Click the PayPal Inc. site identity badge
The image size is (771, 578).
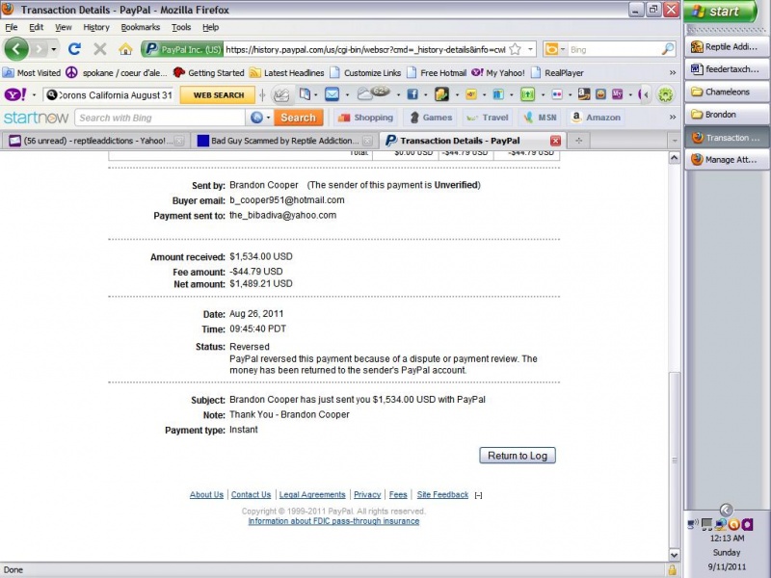(x=182, y=50)
